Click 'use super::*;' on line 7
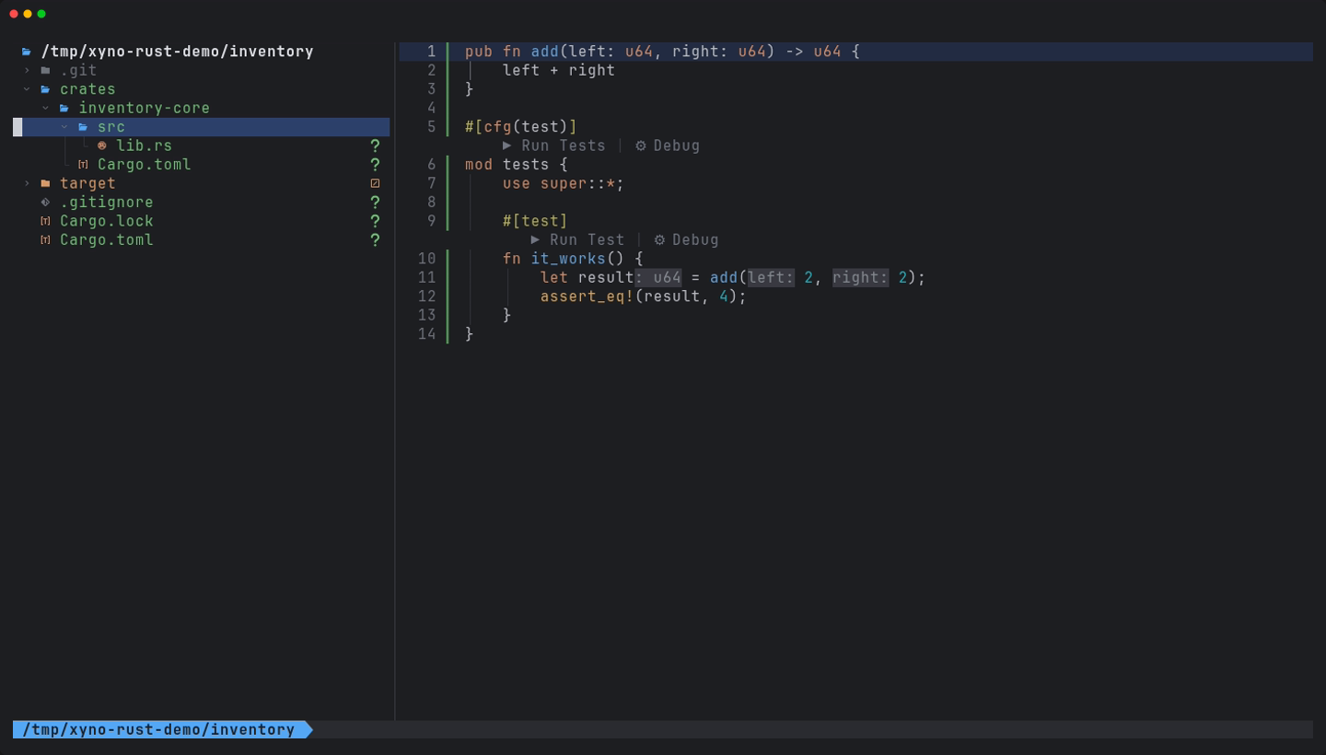Screen dimensions: 1326x755 tap(564, 183)
